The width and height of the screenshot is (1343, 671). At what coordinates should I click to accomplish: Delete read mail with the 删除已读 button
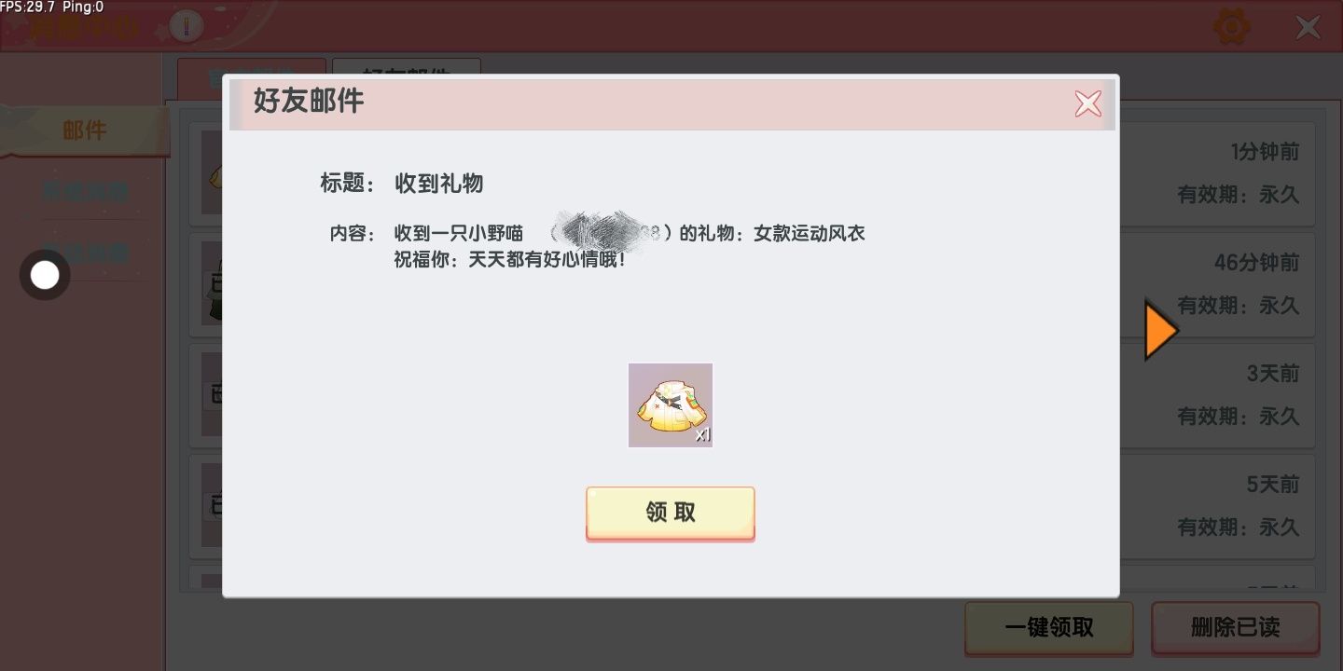[x=1236, y=627]
